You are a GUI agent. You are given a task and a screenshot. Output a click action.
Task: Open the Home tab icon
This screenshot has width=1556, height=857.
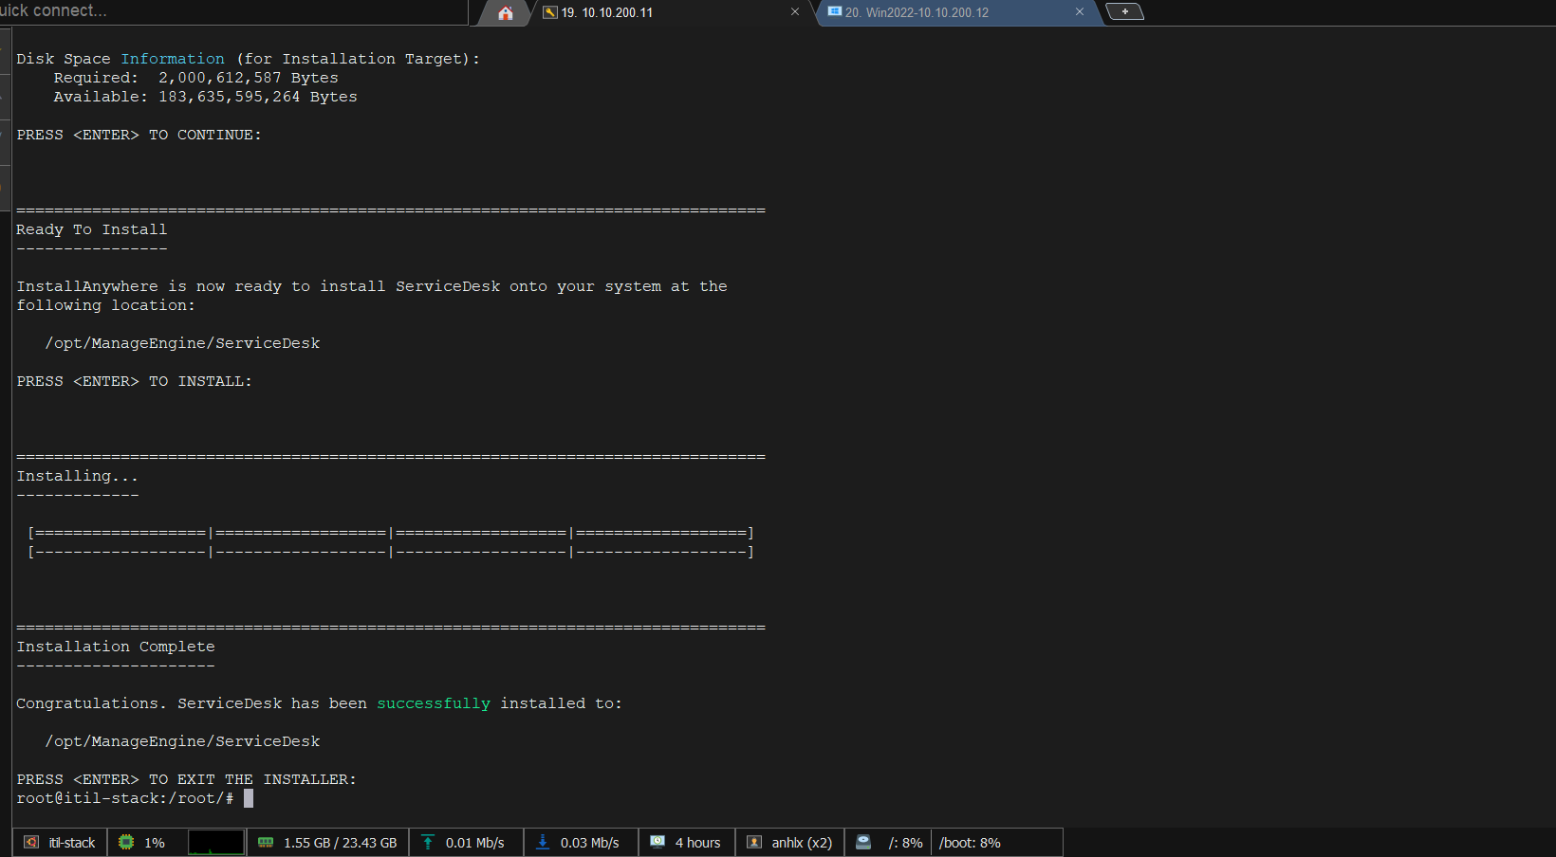(505, 12)
